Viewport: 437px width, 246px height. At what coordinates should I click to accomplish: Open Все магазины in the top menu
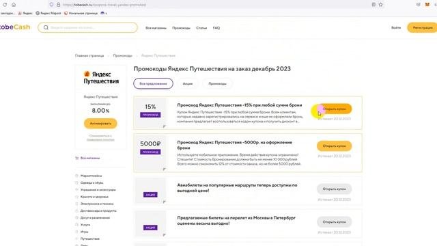pos(156,28)
